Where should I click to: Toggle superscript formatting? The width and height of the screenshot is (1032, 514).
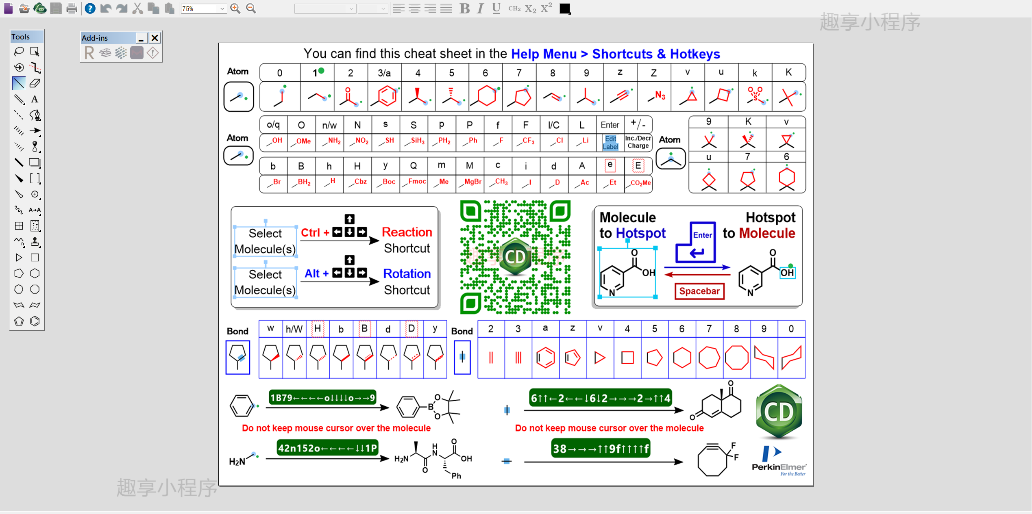coord(546,8)
